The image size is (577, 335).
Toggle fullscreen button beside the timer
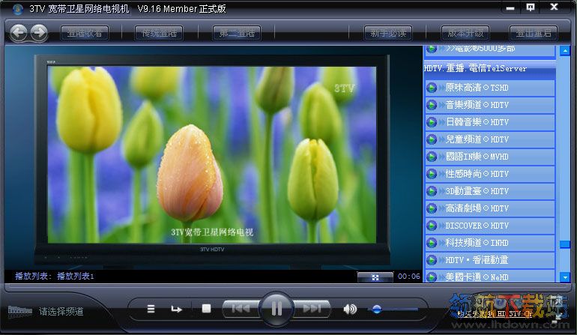pos(375,277)
